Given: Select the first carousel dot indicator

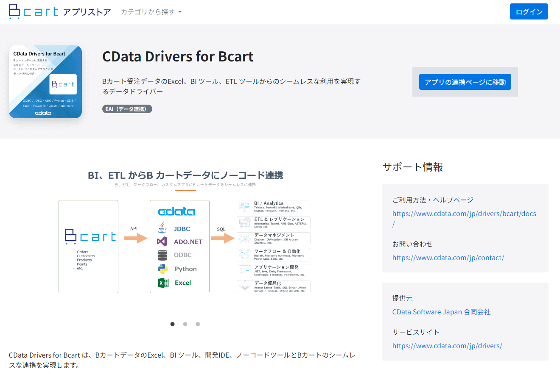Looking at the screenshot, I should pyautogui.click(x=172, y=324).
